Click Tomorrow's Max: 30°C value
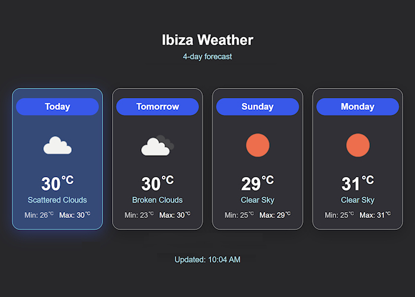Image resolution: width=415 pixels, height=297 pixels. click(175, 215)
